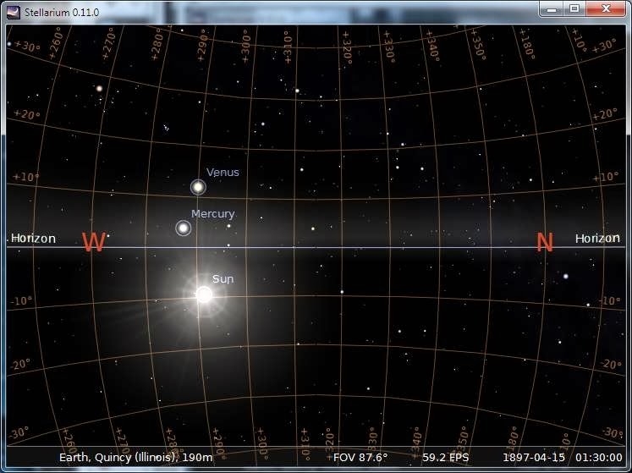
Task: Click the right "Horizon" label
Action: pyautogui.click(x=597, y=239)
